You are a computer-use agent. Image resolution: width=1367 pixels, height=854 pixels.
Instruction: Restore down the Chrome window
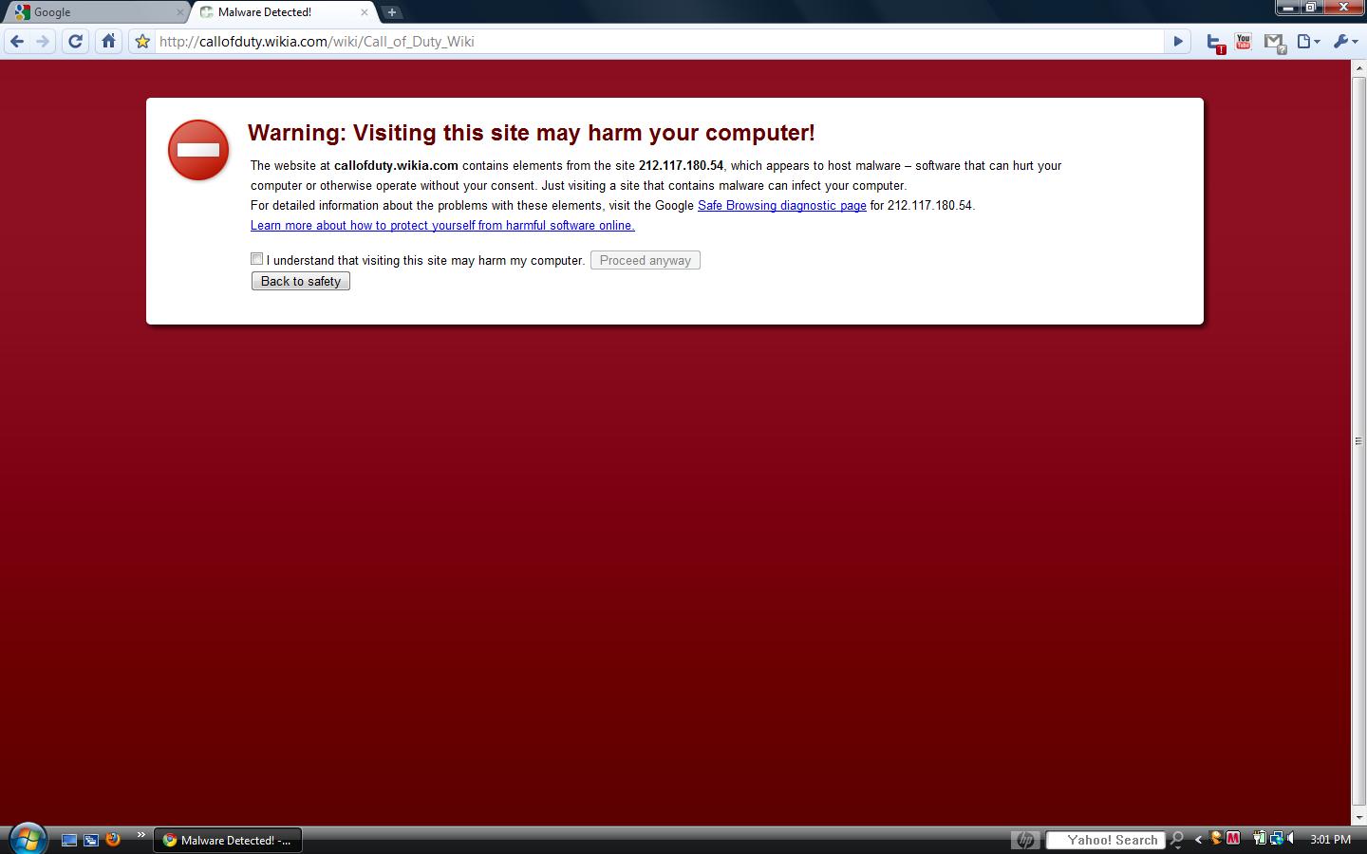(1311, 7)
